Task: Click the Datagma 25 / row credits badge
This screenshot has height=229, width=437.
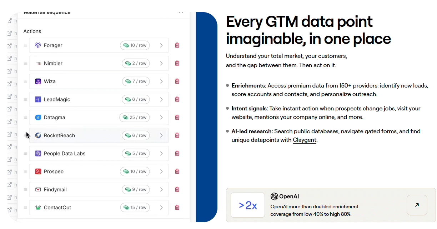Action: [135, 117]
